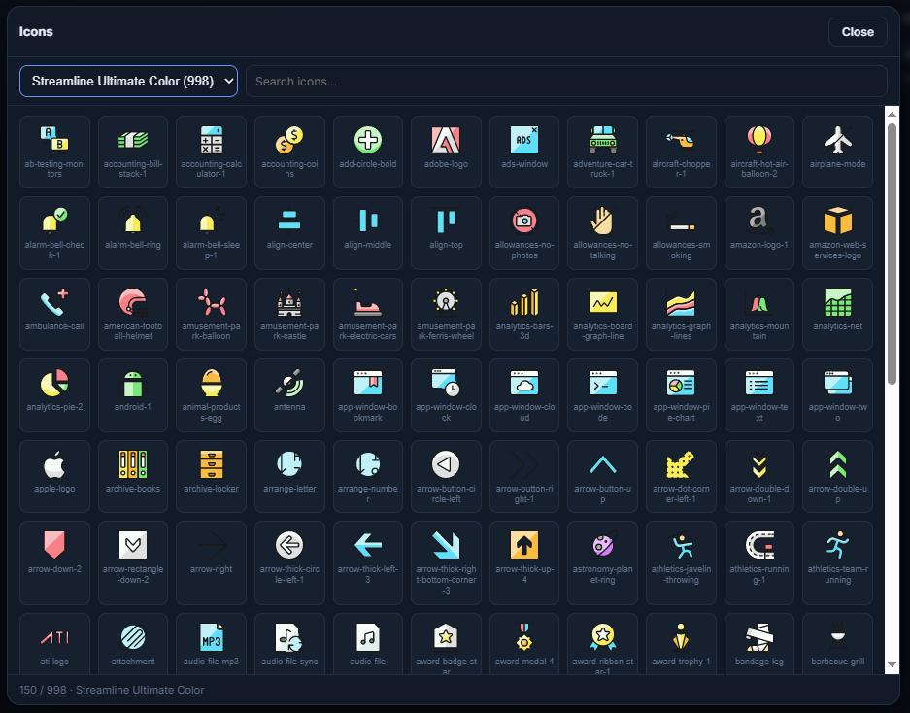The width and height of the screenshot is (910, 713).
Task: Pick the ads-window icon
Action: [524, 153]
